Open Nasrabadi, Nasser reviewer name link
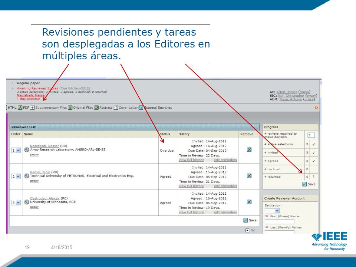 (x=44, y=146)
